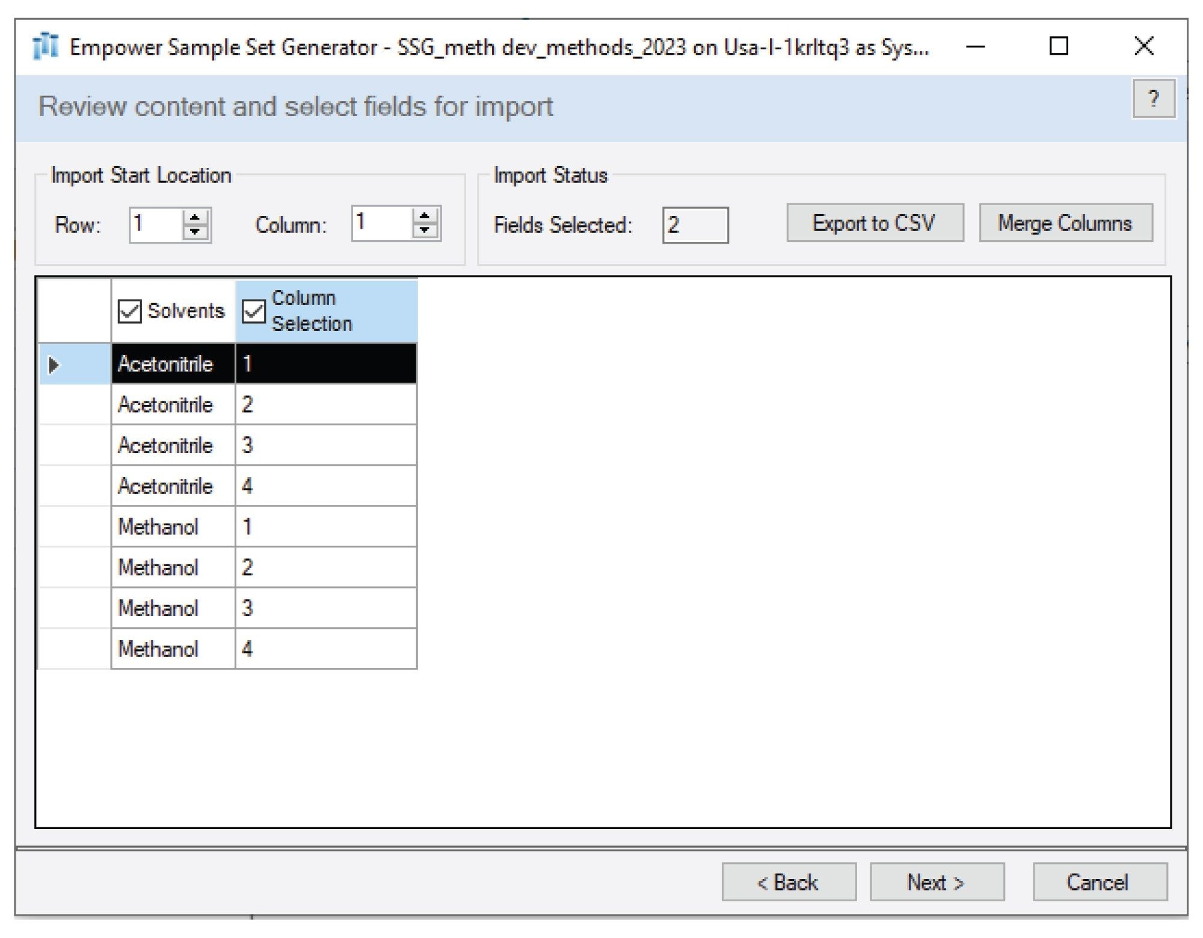Click the current row indicator arrow
The image size is (1203, 938).
(x=54, y=364)
